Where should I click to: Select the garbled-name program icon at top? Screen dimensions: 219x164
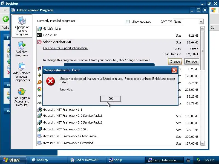pyautogui.click(x=39, y=29)
